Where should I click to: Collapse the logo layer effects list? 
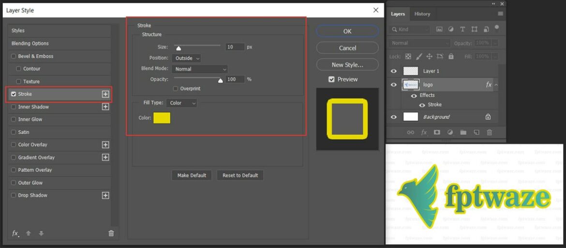pos(497,85)
